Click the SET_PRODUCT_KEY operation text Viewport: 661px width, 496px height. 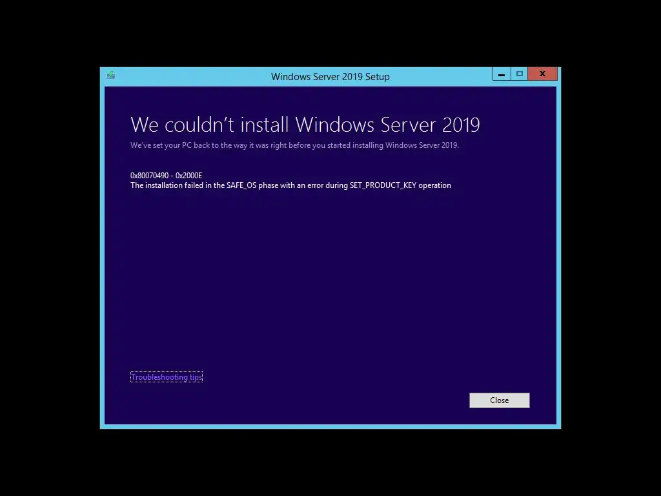(383, 185)
